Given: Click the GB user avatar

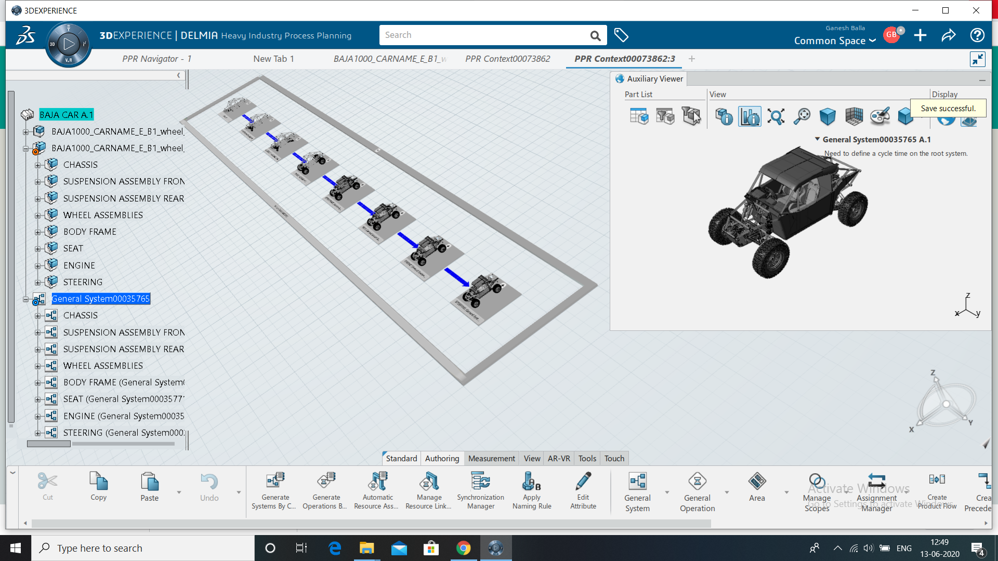Looking at the screenshot, I should (x=891, y=35).
